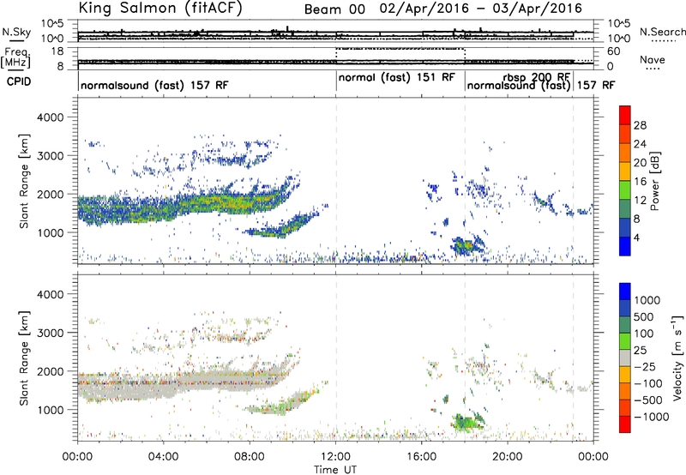Click the date range '02/Apr/2016 - 03/Apr/2016'
The width and height of the screenshot is (686, 475).
tap(481, 9)
